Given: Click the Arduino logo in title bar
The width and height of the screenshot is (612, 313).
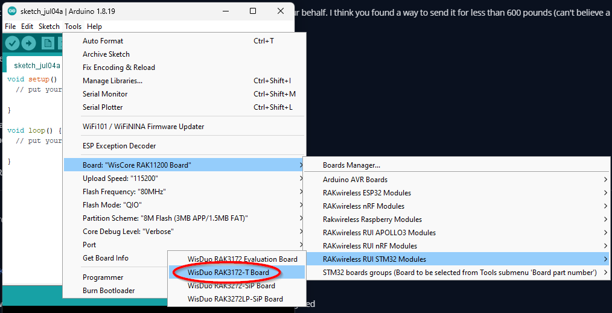Looking at the screenshot, I should pos(11,11).
